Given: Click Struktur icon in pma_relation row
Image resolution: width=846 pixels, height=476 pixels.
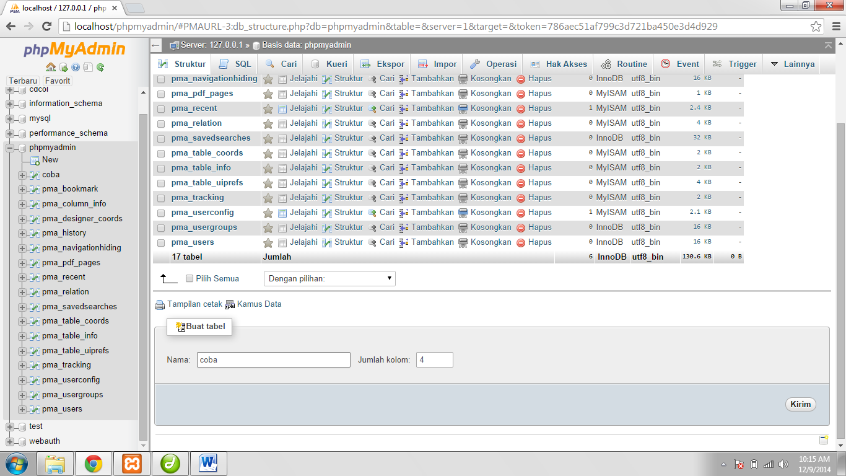Looking at the screenshot, I should tap(327, 123).
